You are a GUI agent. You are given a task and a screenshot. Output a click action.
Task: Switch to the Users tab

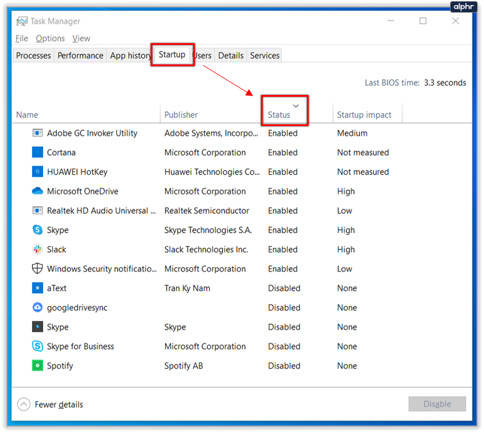(203, 55)
